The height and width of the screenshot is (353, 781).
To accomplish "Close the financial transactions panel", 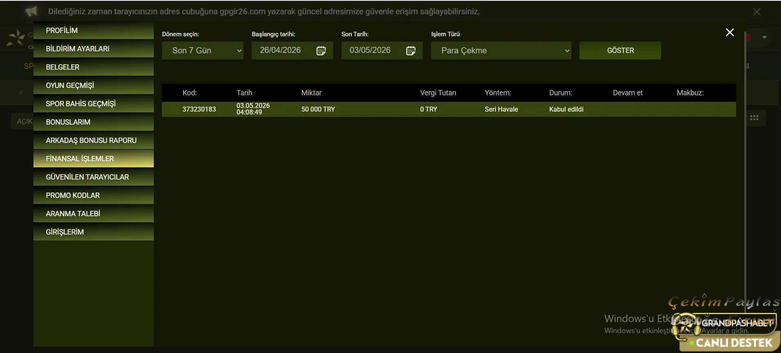I will 730,32.
